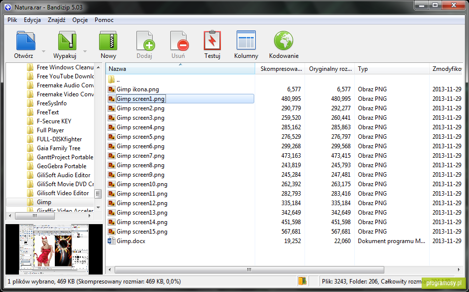469x292 pixels.
Task: Select the file Gimp screen14.png
Action: (142, 222)
